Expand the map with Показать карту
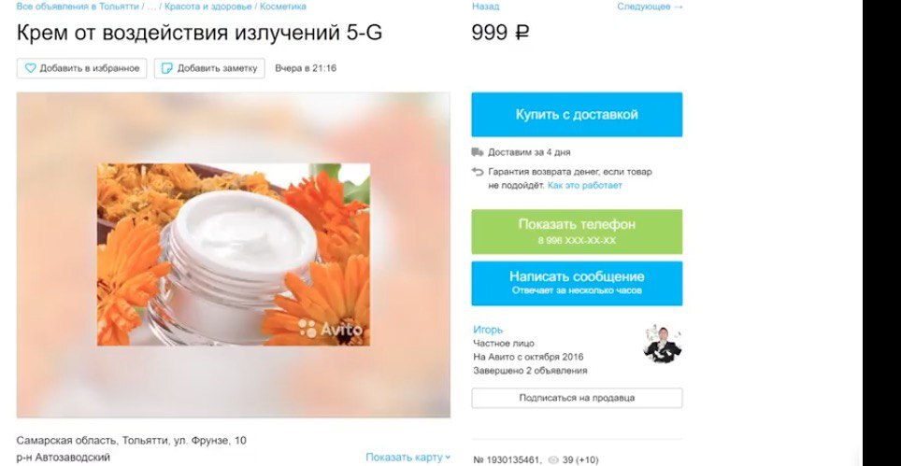This screenshot has height=466, width=901. (x=408, y=458)
